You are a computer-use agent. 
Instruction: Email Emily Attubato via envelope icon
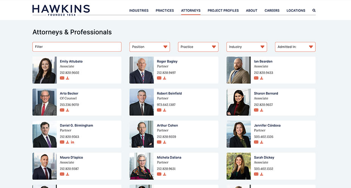[x=62, y=78]
